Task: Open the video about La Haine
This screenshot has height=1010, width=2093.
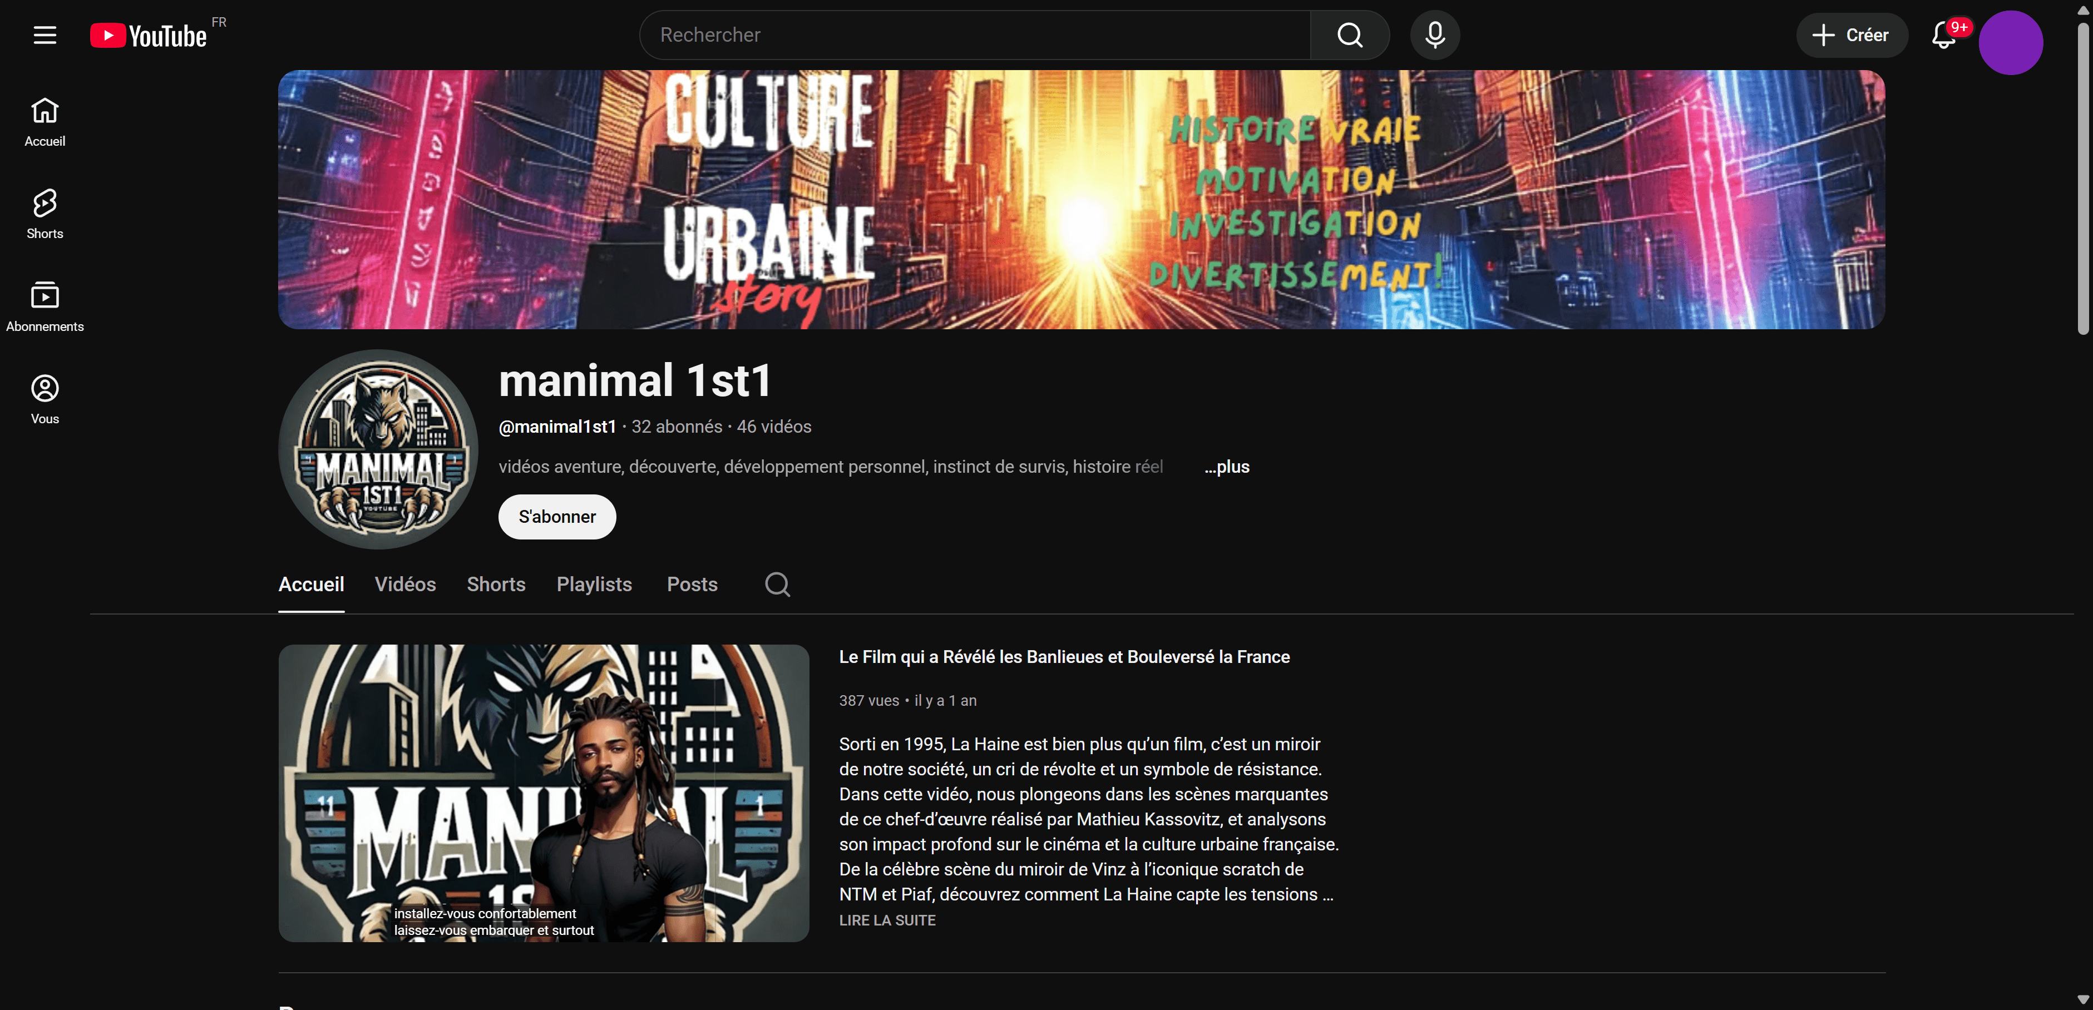Action: tap(1064, 656)
